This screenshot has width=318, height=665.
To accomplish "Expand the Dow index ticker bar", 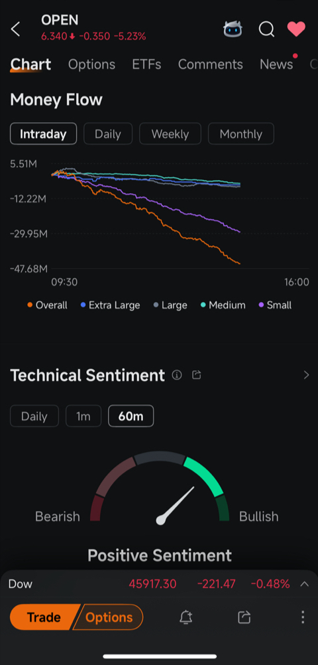I will (x=304, y=584).
